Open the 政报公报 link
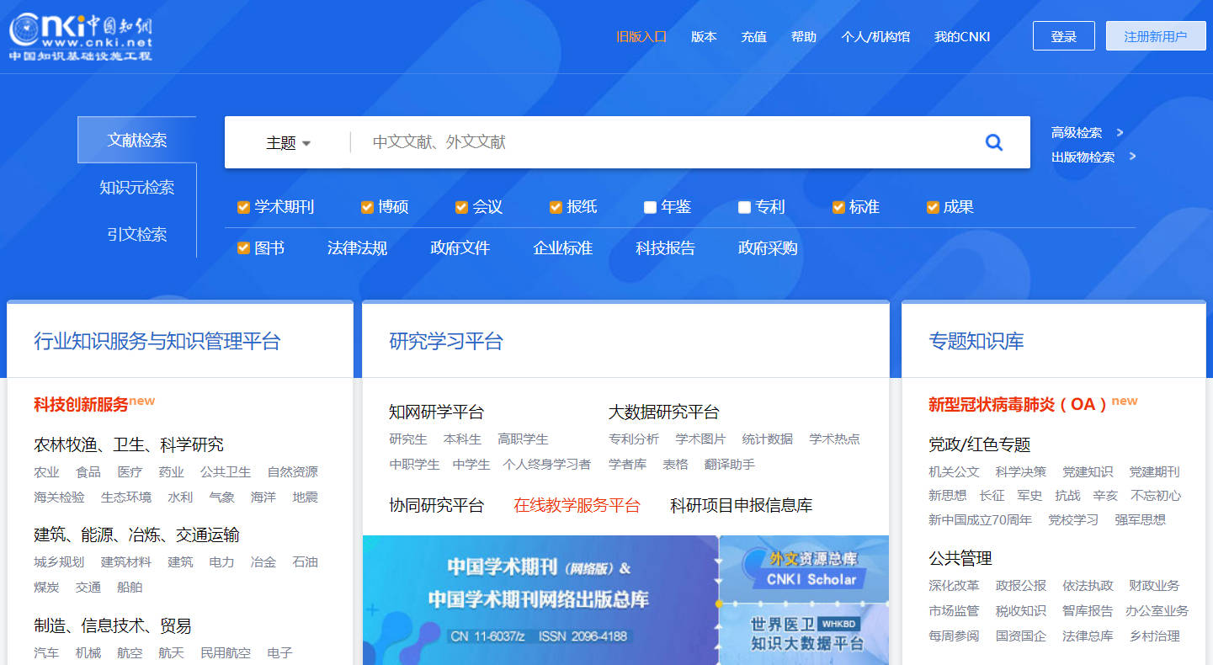This screenshot has height=665, width=1213. 1021,586
